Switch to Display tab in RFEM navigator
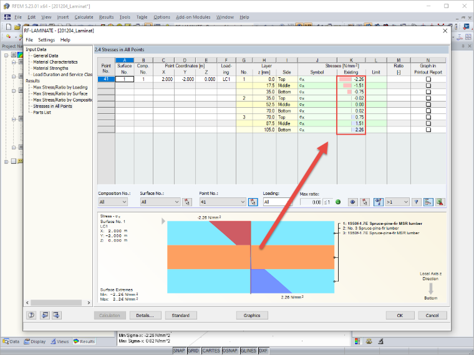Image resolution: width=474 pixels, height=355 pixels. (35, 341)
